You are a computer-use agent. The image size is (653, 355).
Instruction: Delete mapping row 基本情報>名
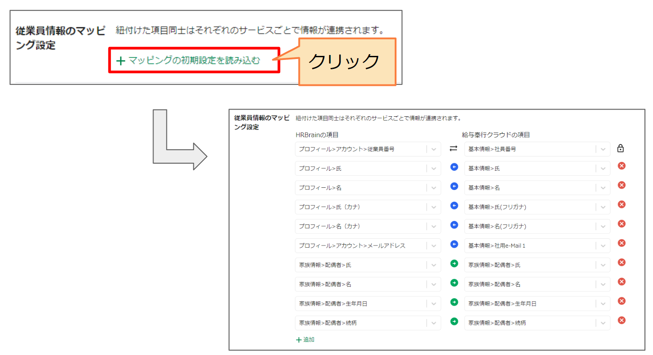point(621,185)
